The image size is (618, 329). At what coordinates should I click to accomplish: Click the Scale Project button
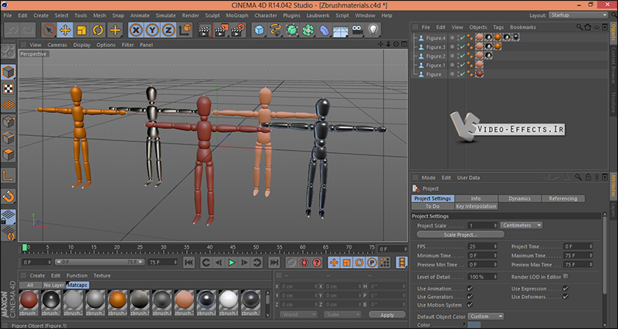pyautogui.click(x=460, y=235)
